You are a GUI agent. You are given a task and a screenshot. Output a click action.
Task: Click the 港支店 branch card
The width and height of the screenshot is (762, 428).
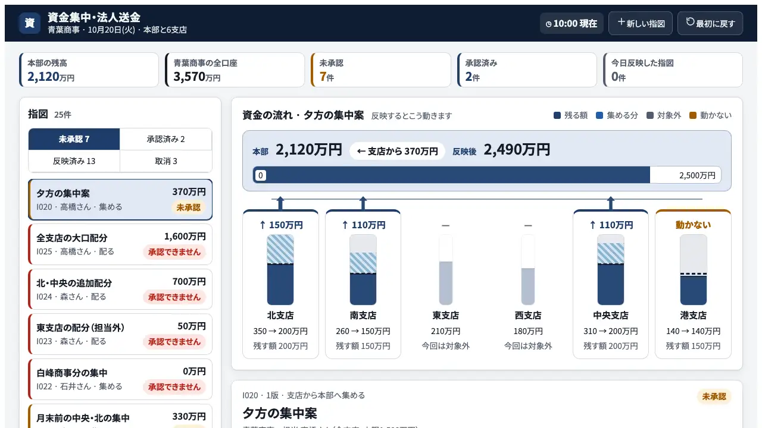tap(693, 284)
